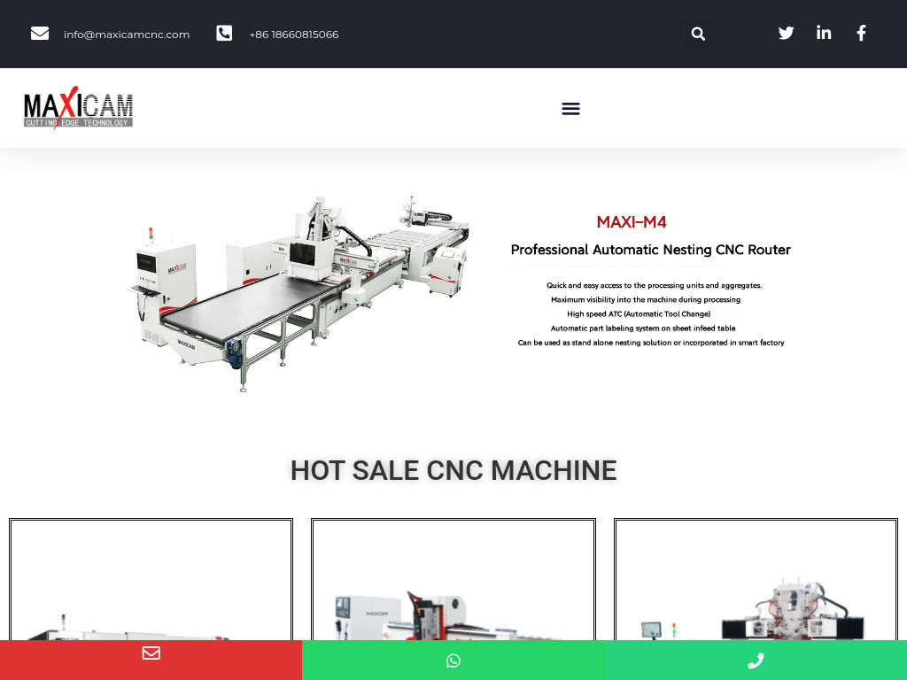Open the search magnifier icon
907x680 pixels.
point(698,35)
